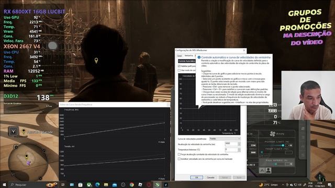Open the white circle app on taskbar
This screenshot has height=188, width=335.
(123, 184)
